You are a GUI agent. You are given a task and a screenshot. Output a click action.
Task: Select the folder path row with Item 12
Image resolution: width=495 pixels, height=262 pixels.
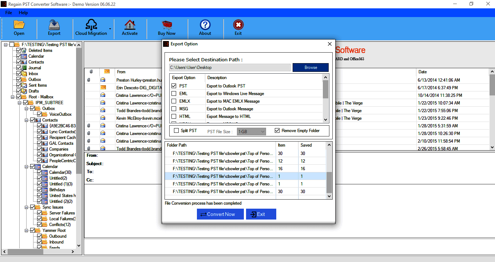(246, 161)
